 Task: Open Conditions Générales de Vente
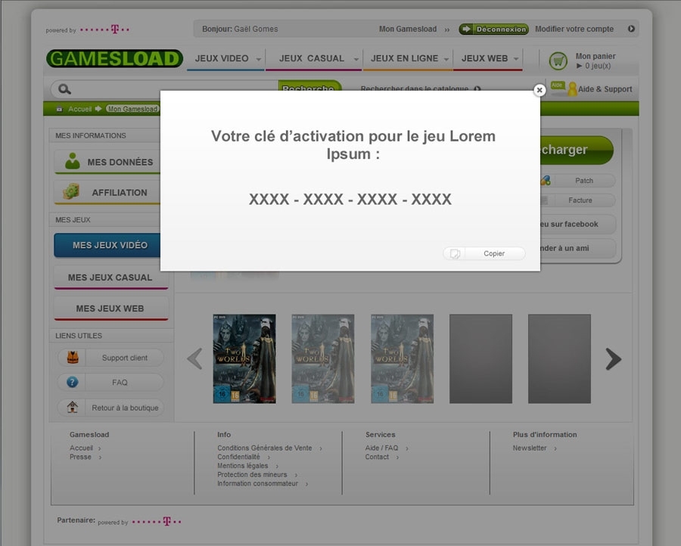click(x=265, y=448)
